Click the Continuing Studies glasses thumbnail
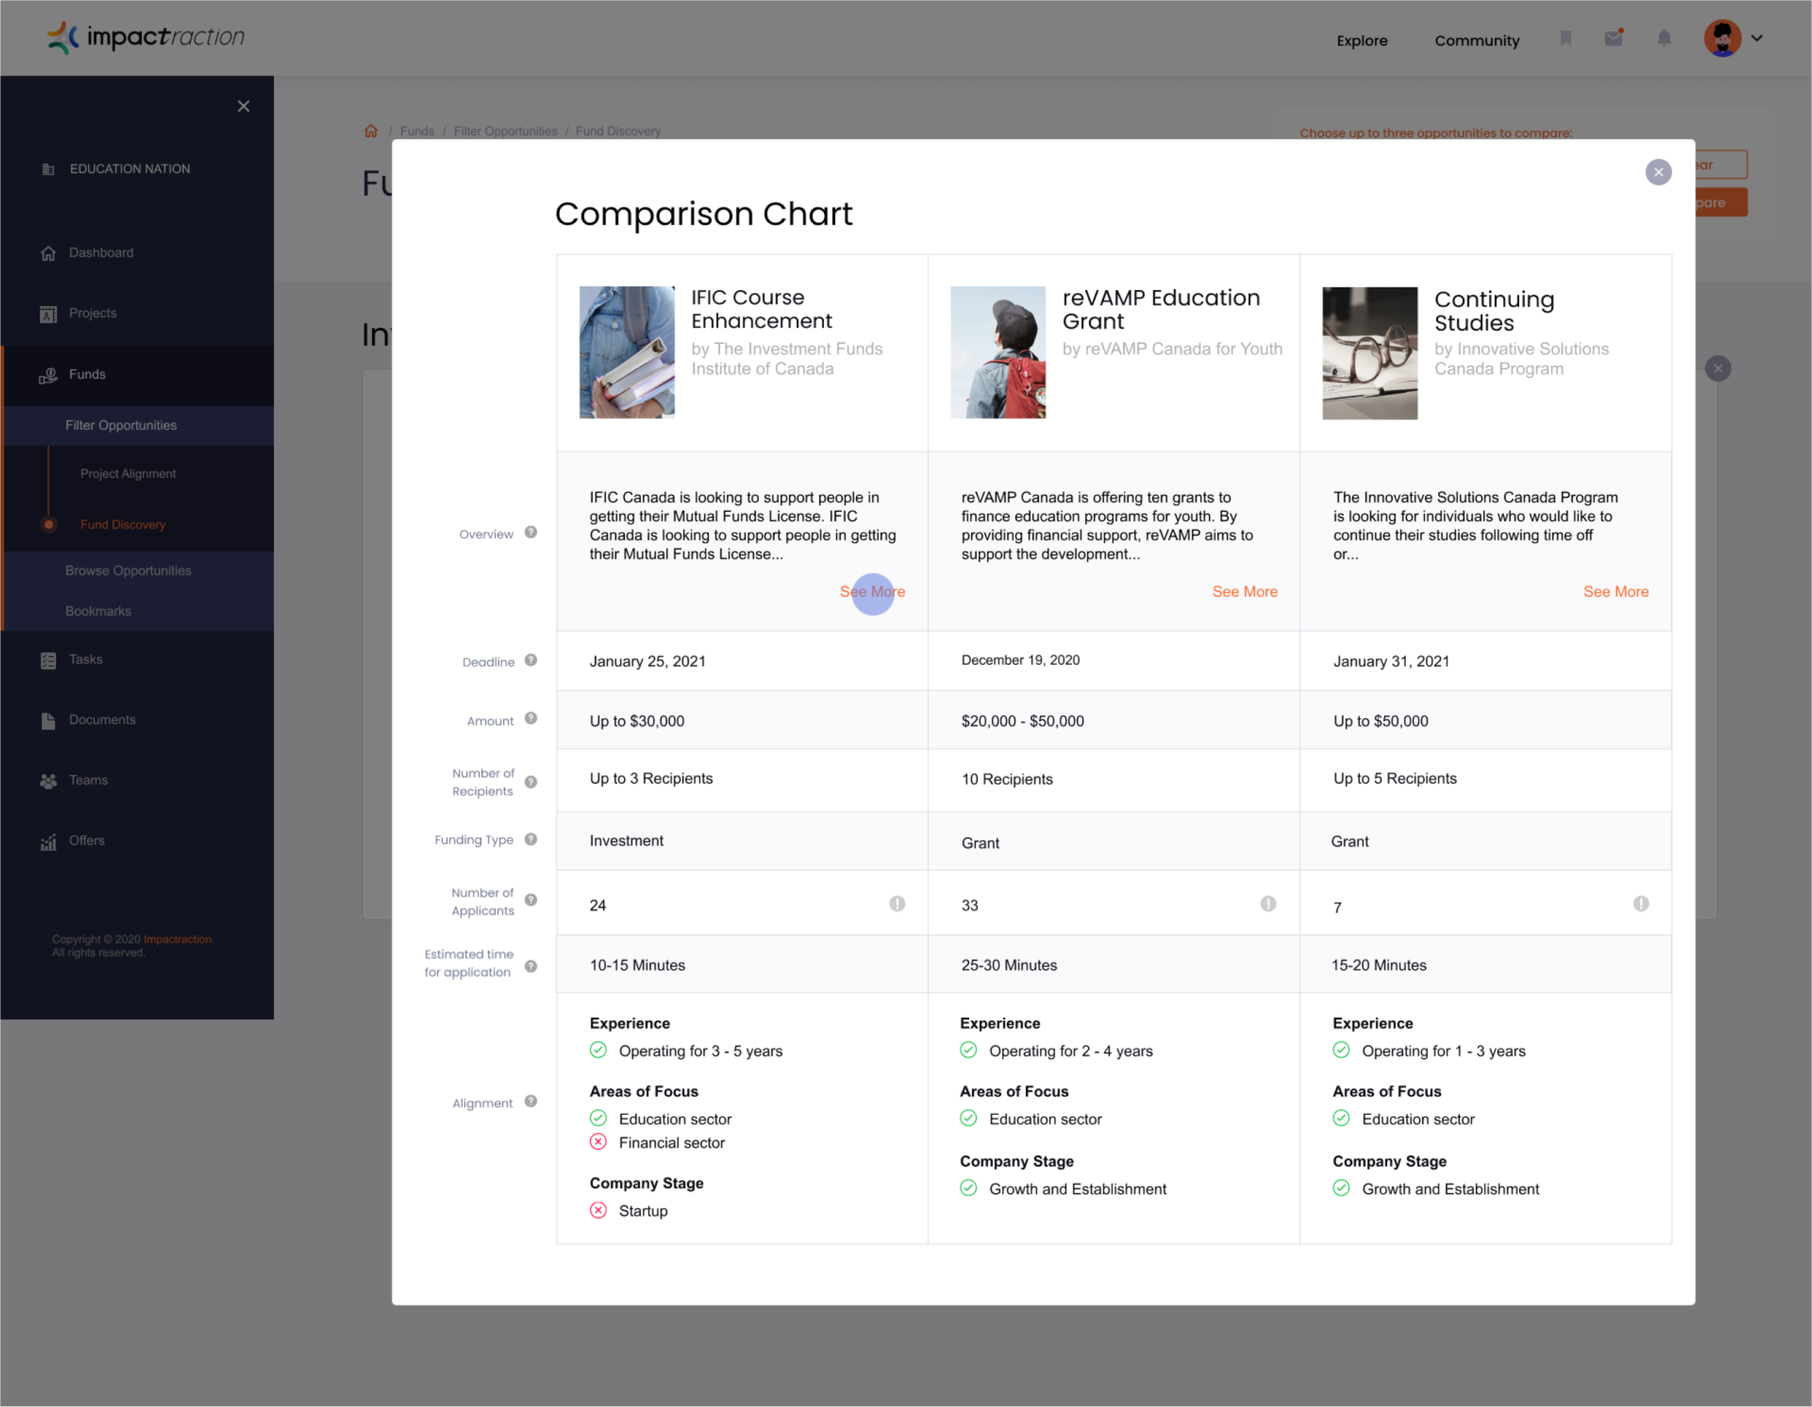The width and height of the screenshot is (1812, 1407). (1369, 354)
